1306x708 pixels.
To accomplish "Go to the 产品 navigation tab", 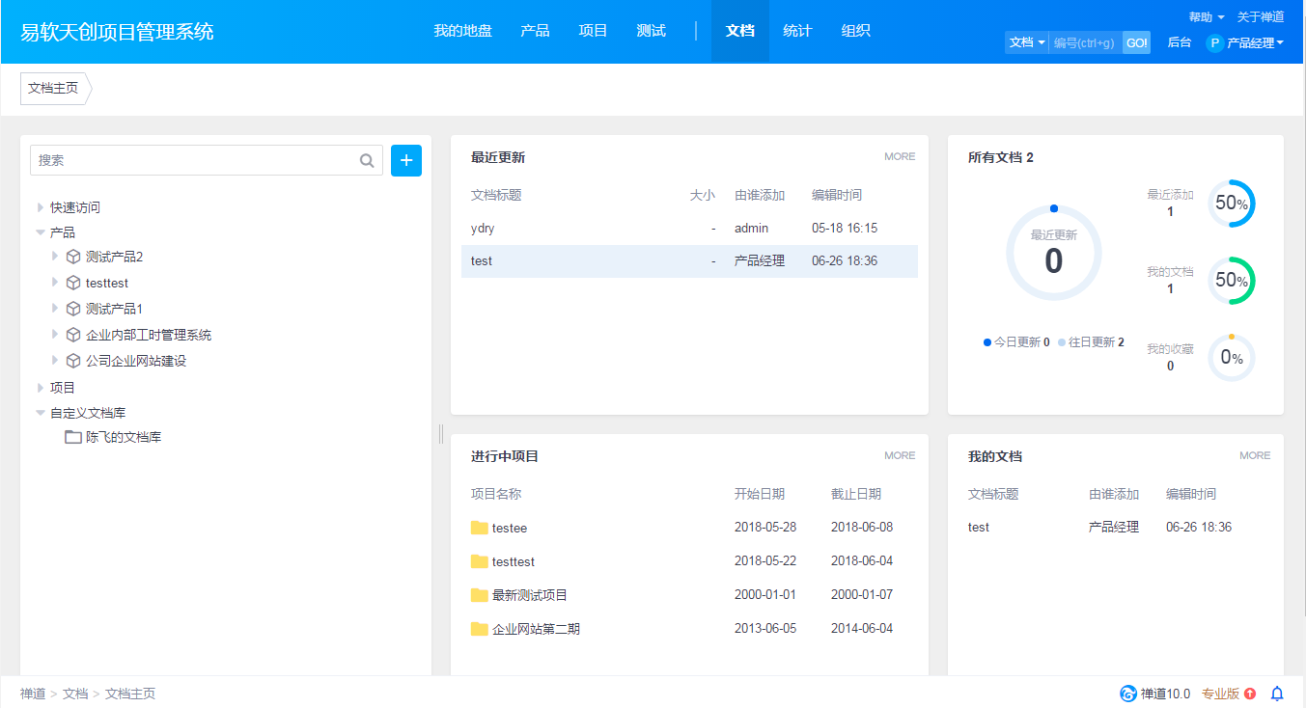I will [535, 31].
